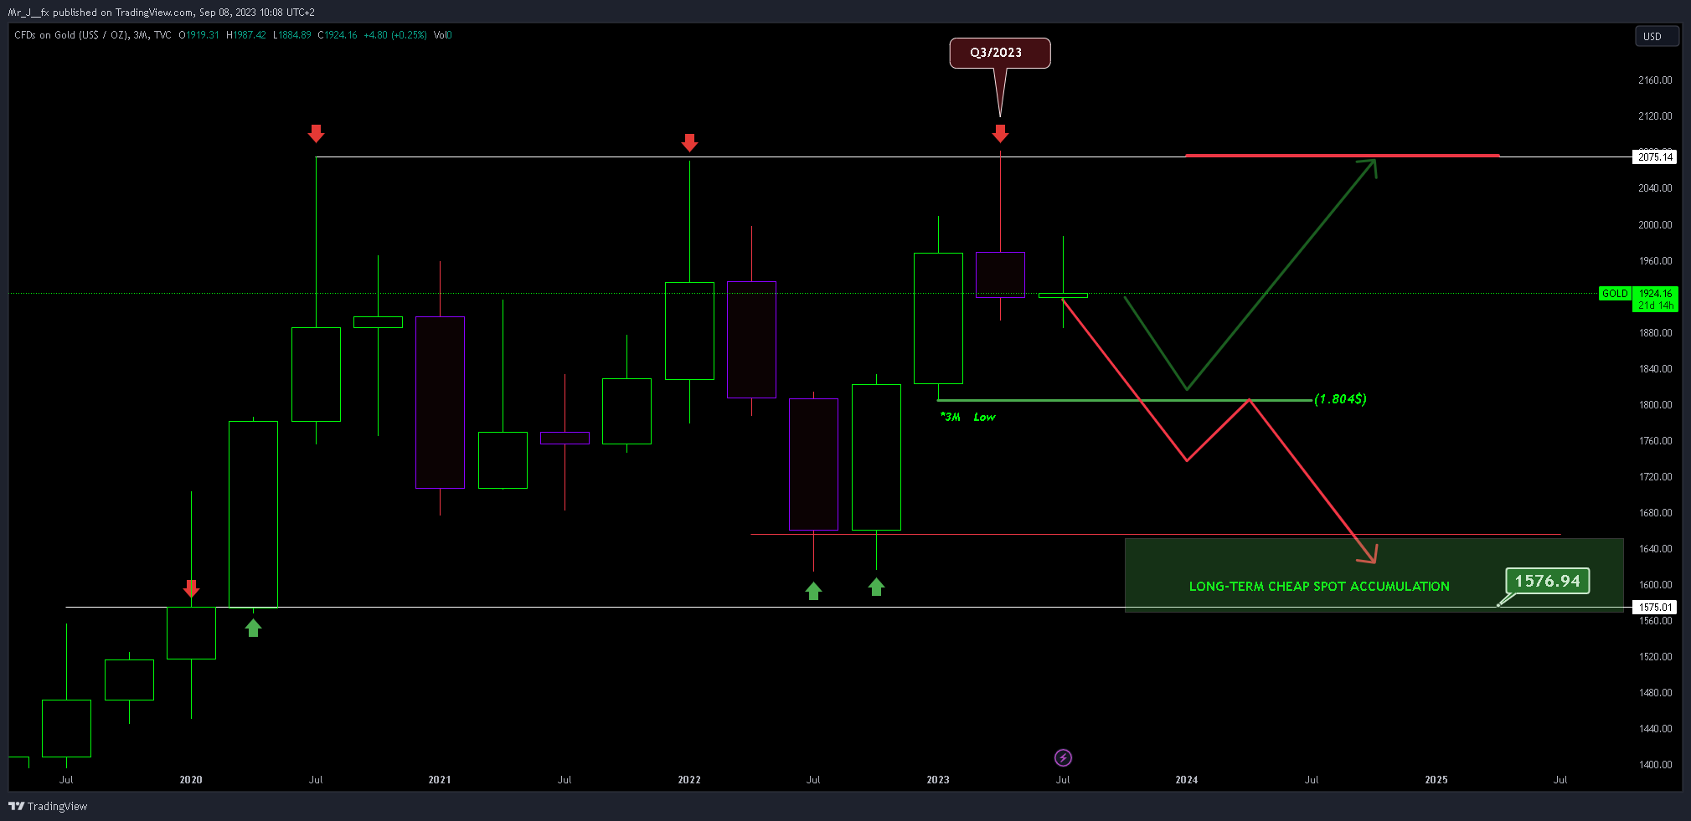Click the 2024 time axis label
The image size is (1691, 821).
coord(1187,780)
